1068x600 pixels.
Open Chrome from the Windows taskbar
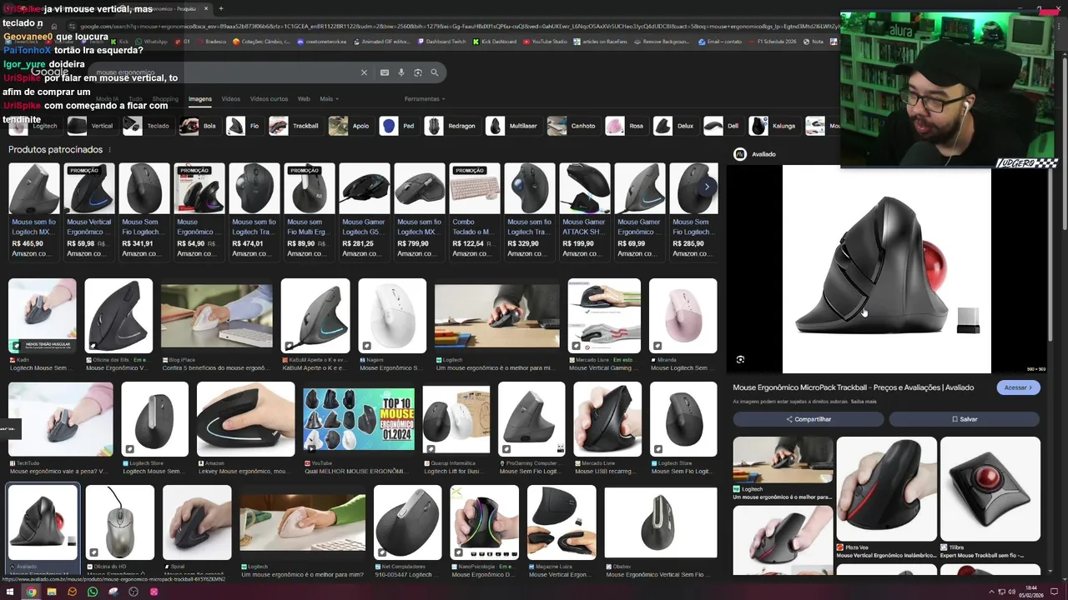[31, 592]
